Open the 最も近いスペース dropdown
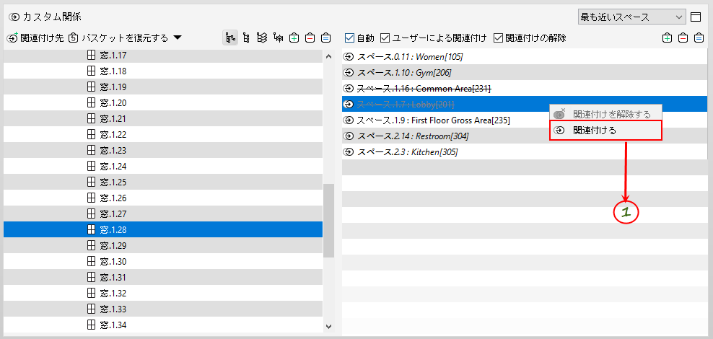Viewport: 713px width, 339px height. click(631, 17)
